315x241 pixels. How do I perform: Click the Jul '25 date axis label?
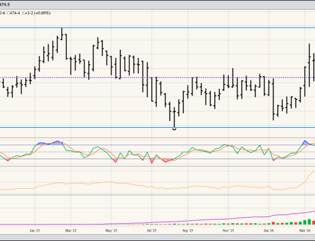tap(152, 230)
